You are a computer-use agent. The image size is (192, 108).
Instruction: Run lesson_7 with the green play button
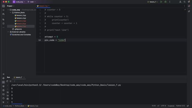[161, 2]
